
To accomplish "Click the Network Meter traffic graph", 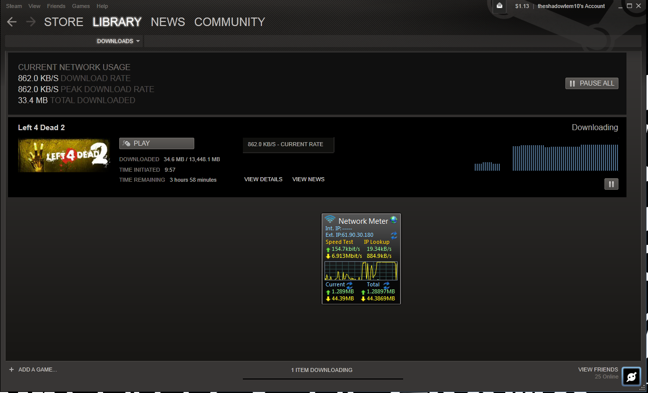I will coord(361,271).
